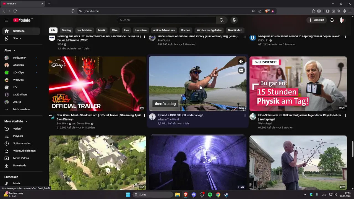
Task: Unmute the dog video preview
Action: [x=241, y=61]
